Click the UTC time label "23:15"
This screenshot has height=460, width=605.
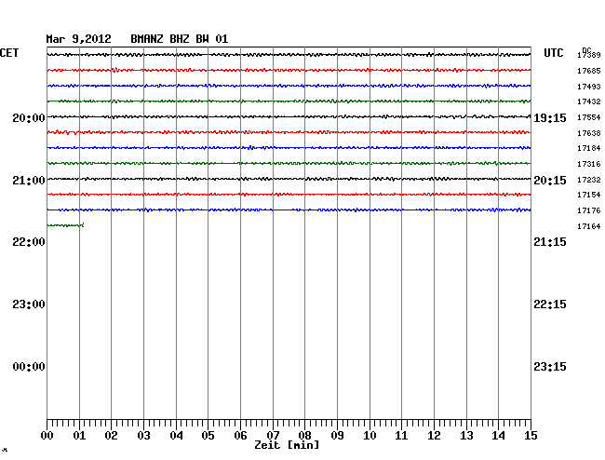(550, 366)
